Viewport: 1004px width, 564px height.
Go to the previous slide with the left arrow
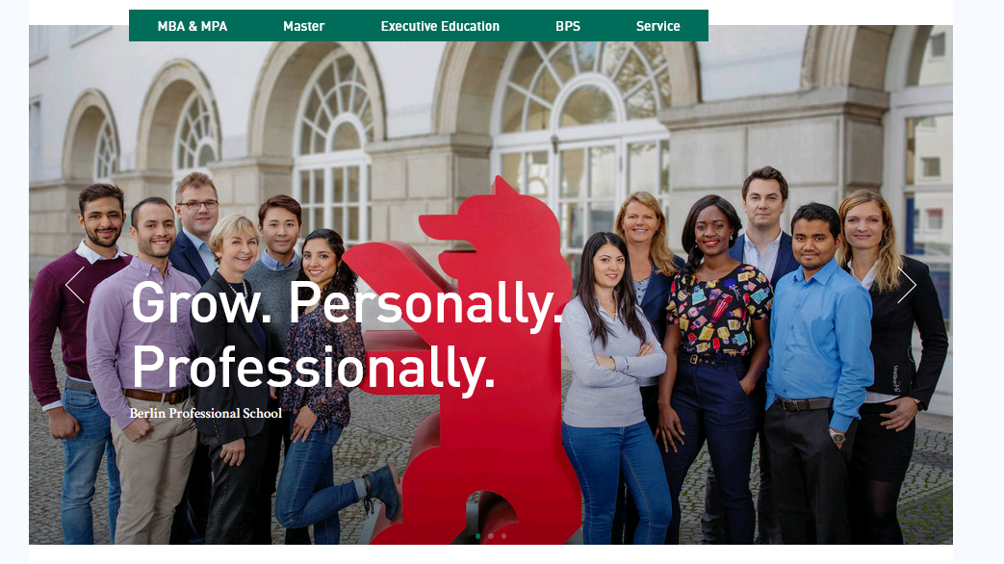(x=75, y=285)
